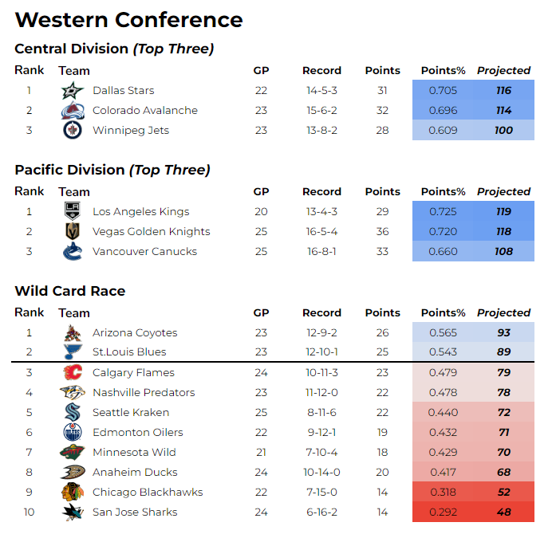Viewport: 556px width, 538px height.
Task: Click the Dallas Stars logo
Action: tap(73, 91)
